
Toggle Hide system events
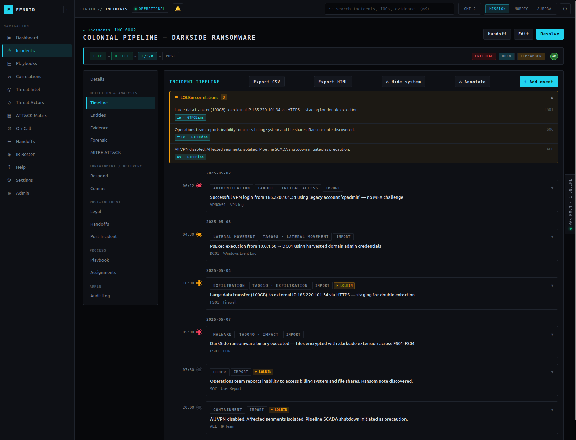pyautogui.click(x=403, y=82)
